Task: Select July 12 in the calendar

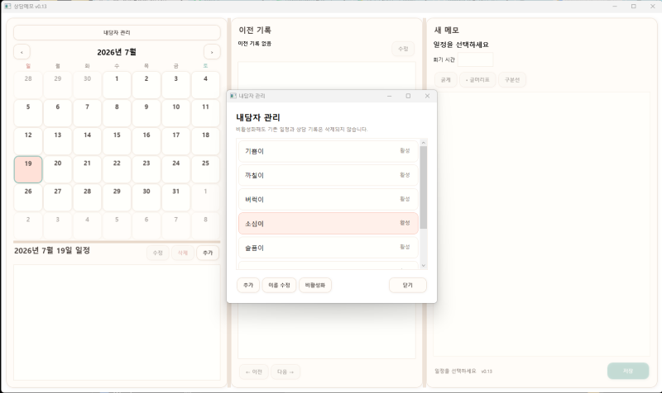Action: point(28,141)
